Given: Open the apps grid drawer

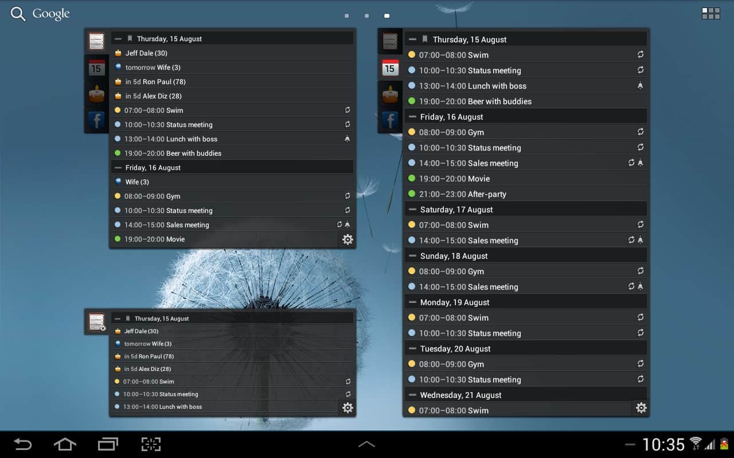Looking at the screenshot, I should click(x=710, y=14).
